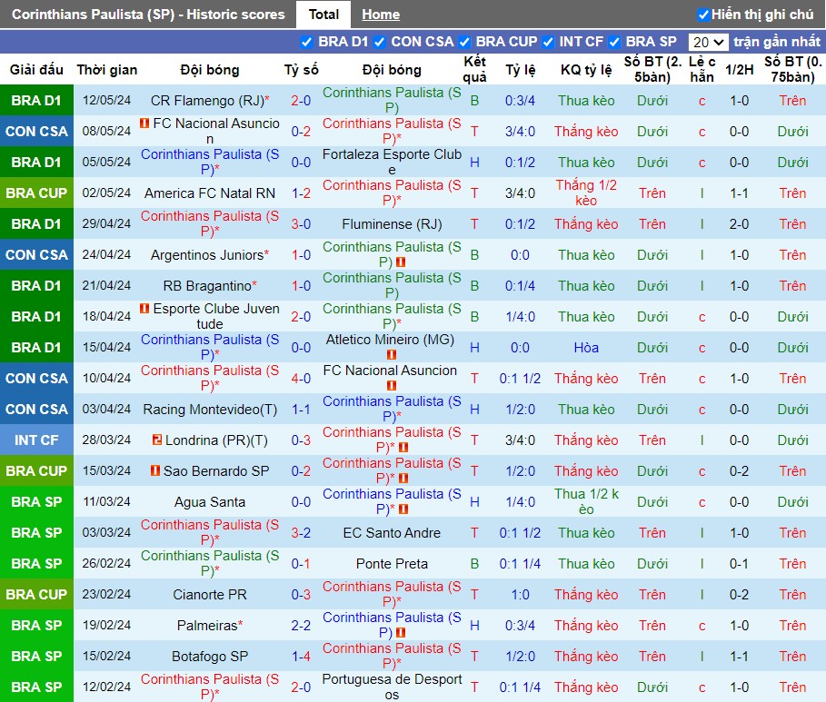
Task: Click Corinthians red card icon in Londrina row
Action: point(403,448)
